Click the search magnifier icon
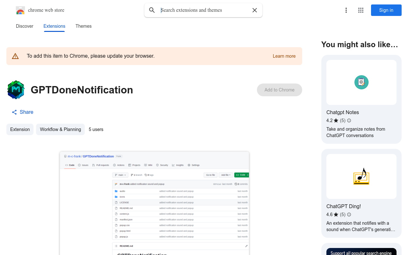The height and width of the screenshot is (255, 408). tap(152, 10)
